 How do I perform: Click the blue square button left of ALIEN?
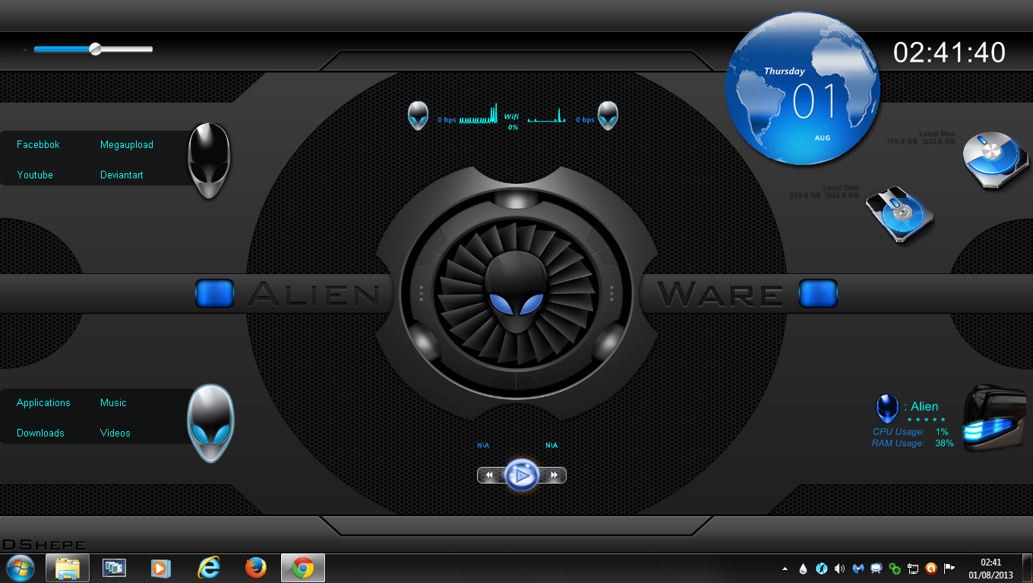pyautogui.click(x=214, y=293)
